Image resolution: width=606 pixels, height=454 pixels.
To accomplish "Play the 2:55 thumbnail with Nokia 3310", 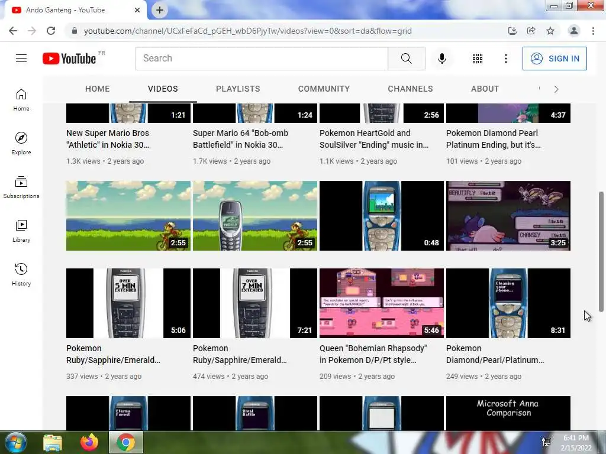I will coord(255,216).
